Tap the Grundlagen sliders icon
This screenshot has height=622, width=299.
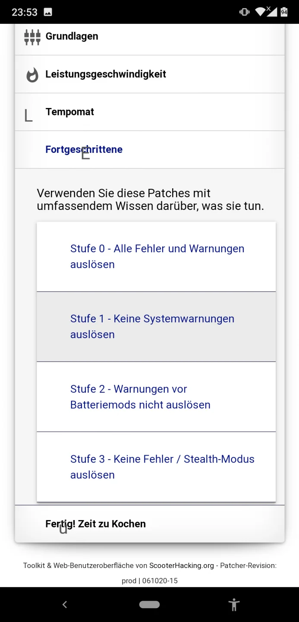pos(32,37)
